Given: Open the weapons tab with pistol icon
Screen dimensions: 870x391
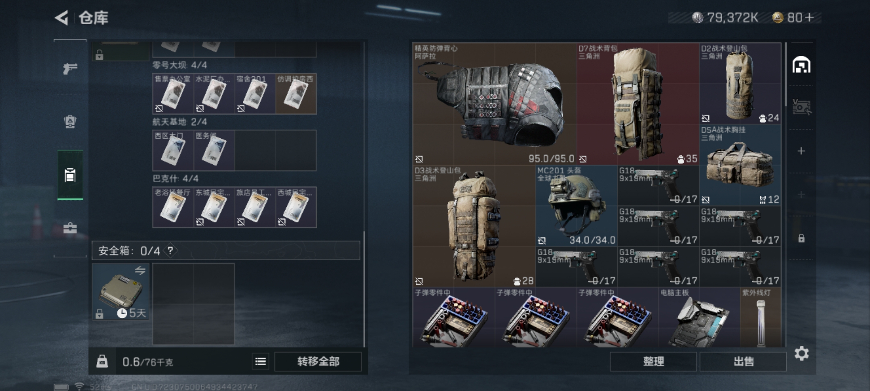Looking at the screenshot, I should (x=70, y=68).
